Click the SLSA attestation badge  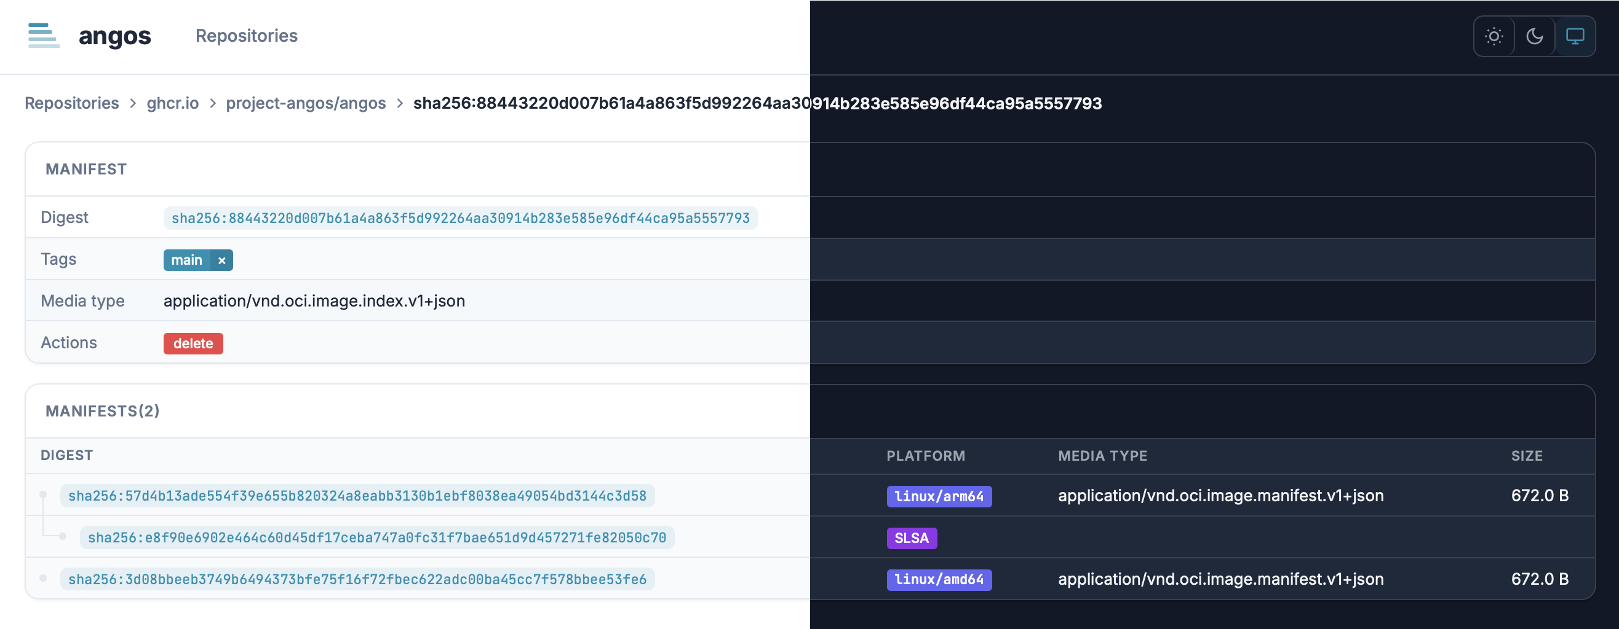[x=912, y=537]
